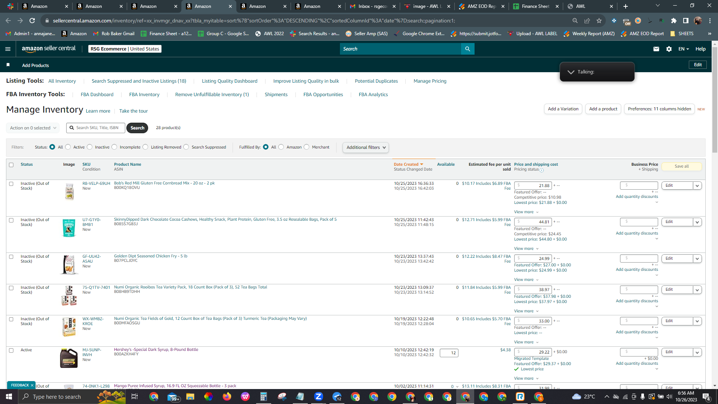Open the settings gear icon
This screenshot has height=404, width=718.
[669, 49]
